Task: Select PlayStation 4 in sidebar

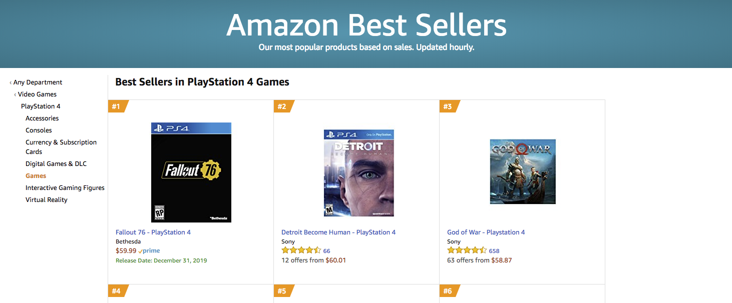Action: pyautogui.click(x=41, y=106)
